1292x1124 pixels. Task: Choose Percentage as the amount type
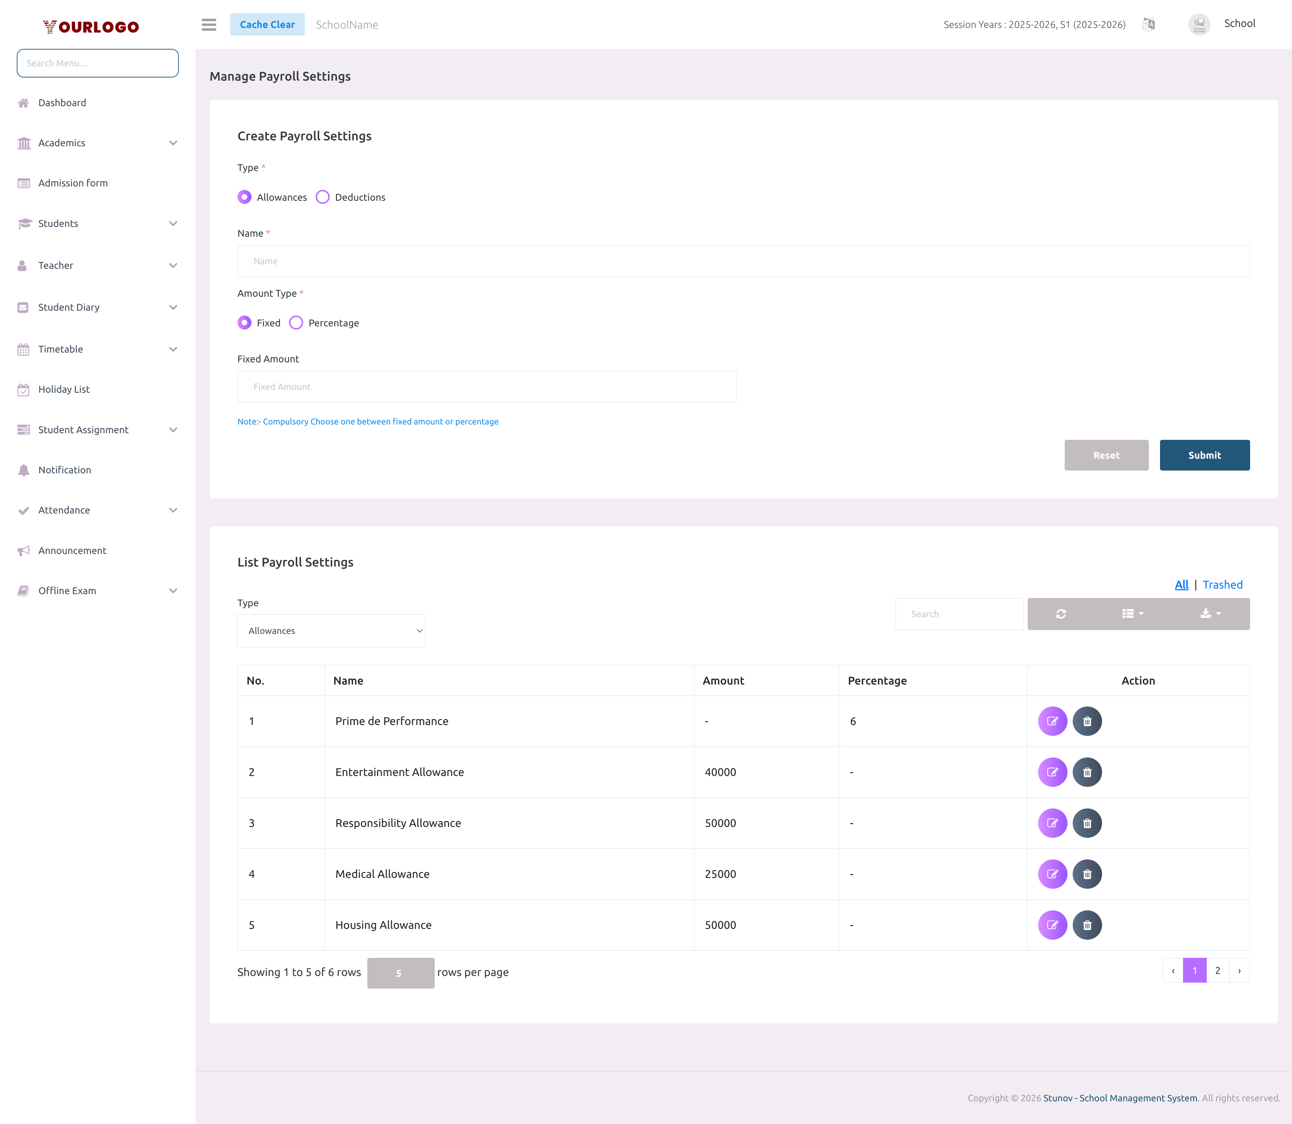pos(295,323)
